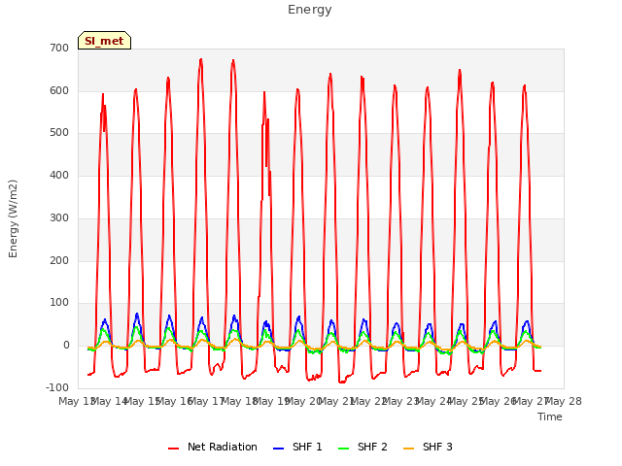Click the 200 y-axis tick label
Viewport: 622px width, 466px height.
[59, 261]
